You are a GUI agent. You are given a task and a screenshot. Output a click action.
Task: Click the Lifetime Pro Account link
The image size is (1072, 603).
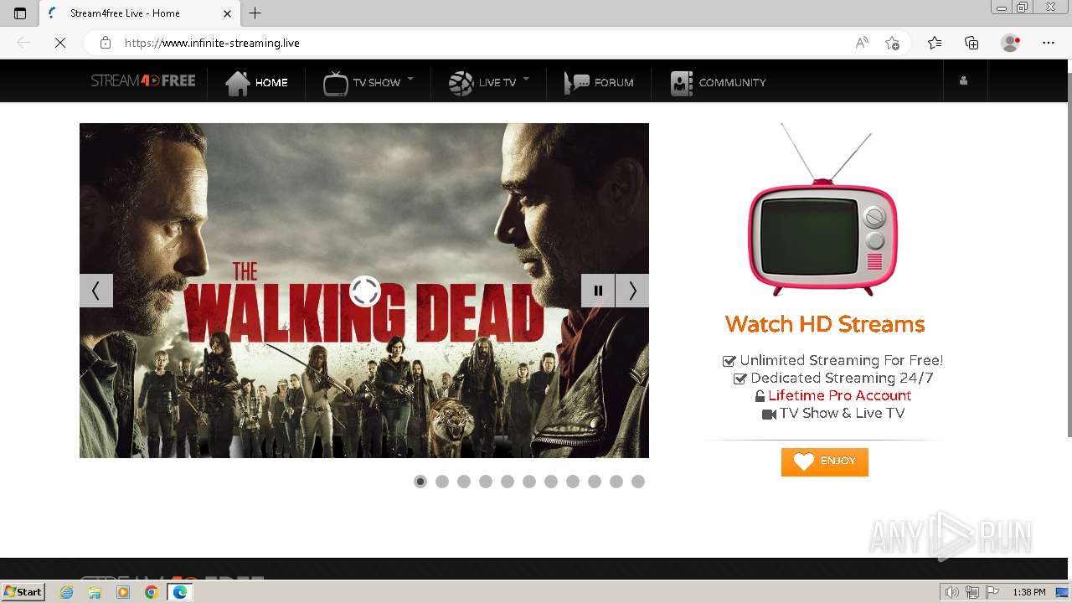point(840,395)
